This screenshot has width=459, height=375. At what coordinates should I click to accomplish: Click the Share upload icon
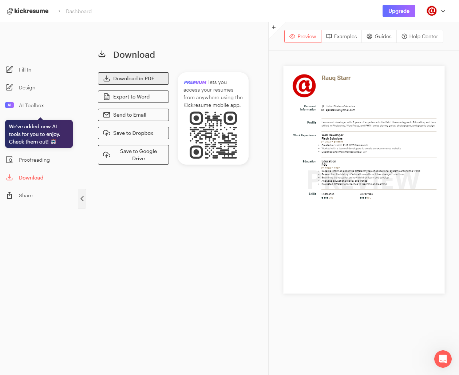[9, 195]
